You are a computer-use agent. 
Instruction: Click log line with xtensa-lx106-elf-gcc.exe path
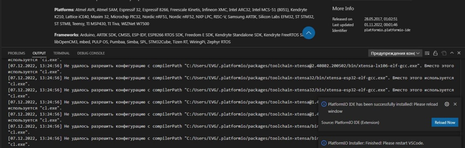231,69
